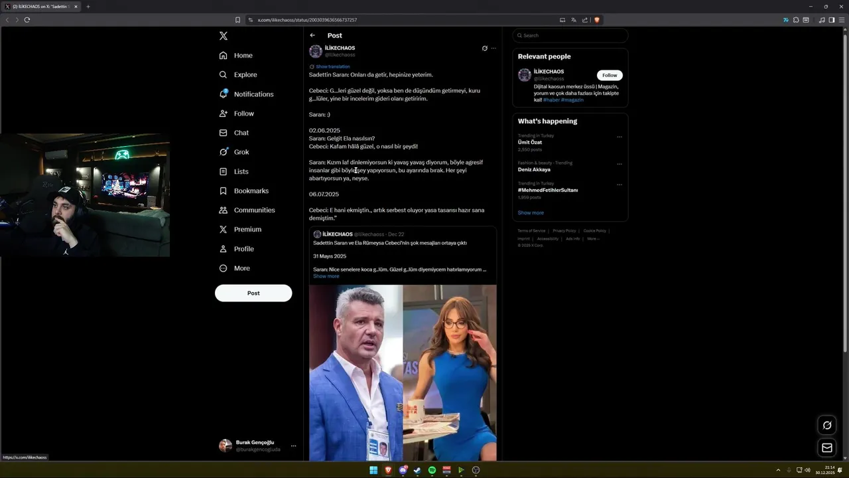Open Communities in the sidebar
849x478 pixels.
pos(246,210)
